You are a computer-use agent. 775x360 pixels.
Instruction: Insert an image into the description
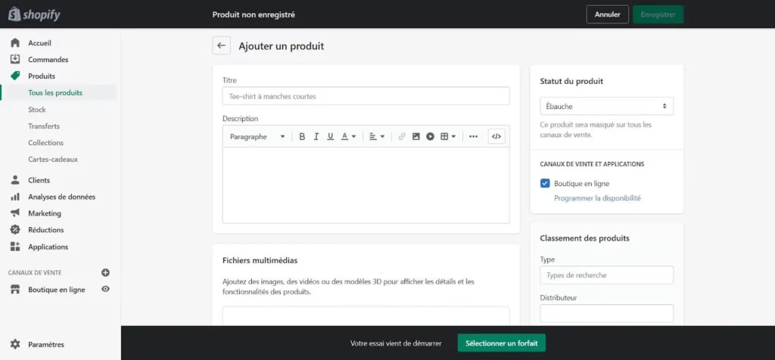416,137
